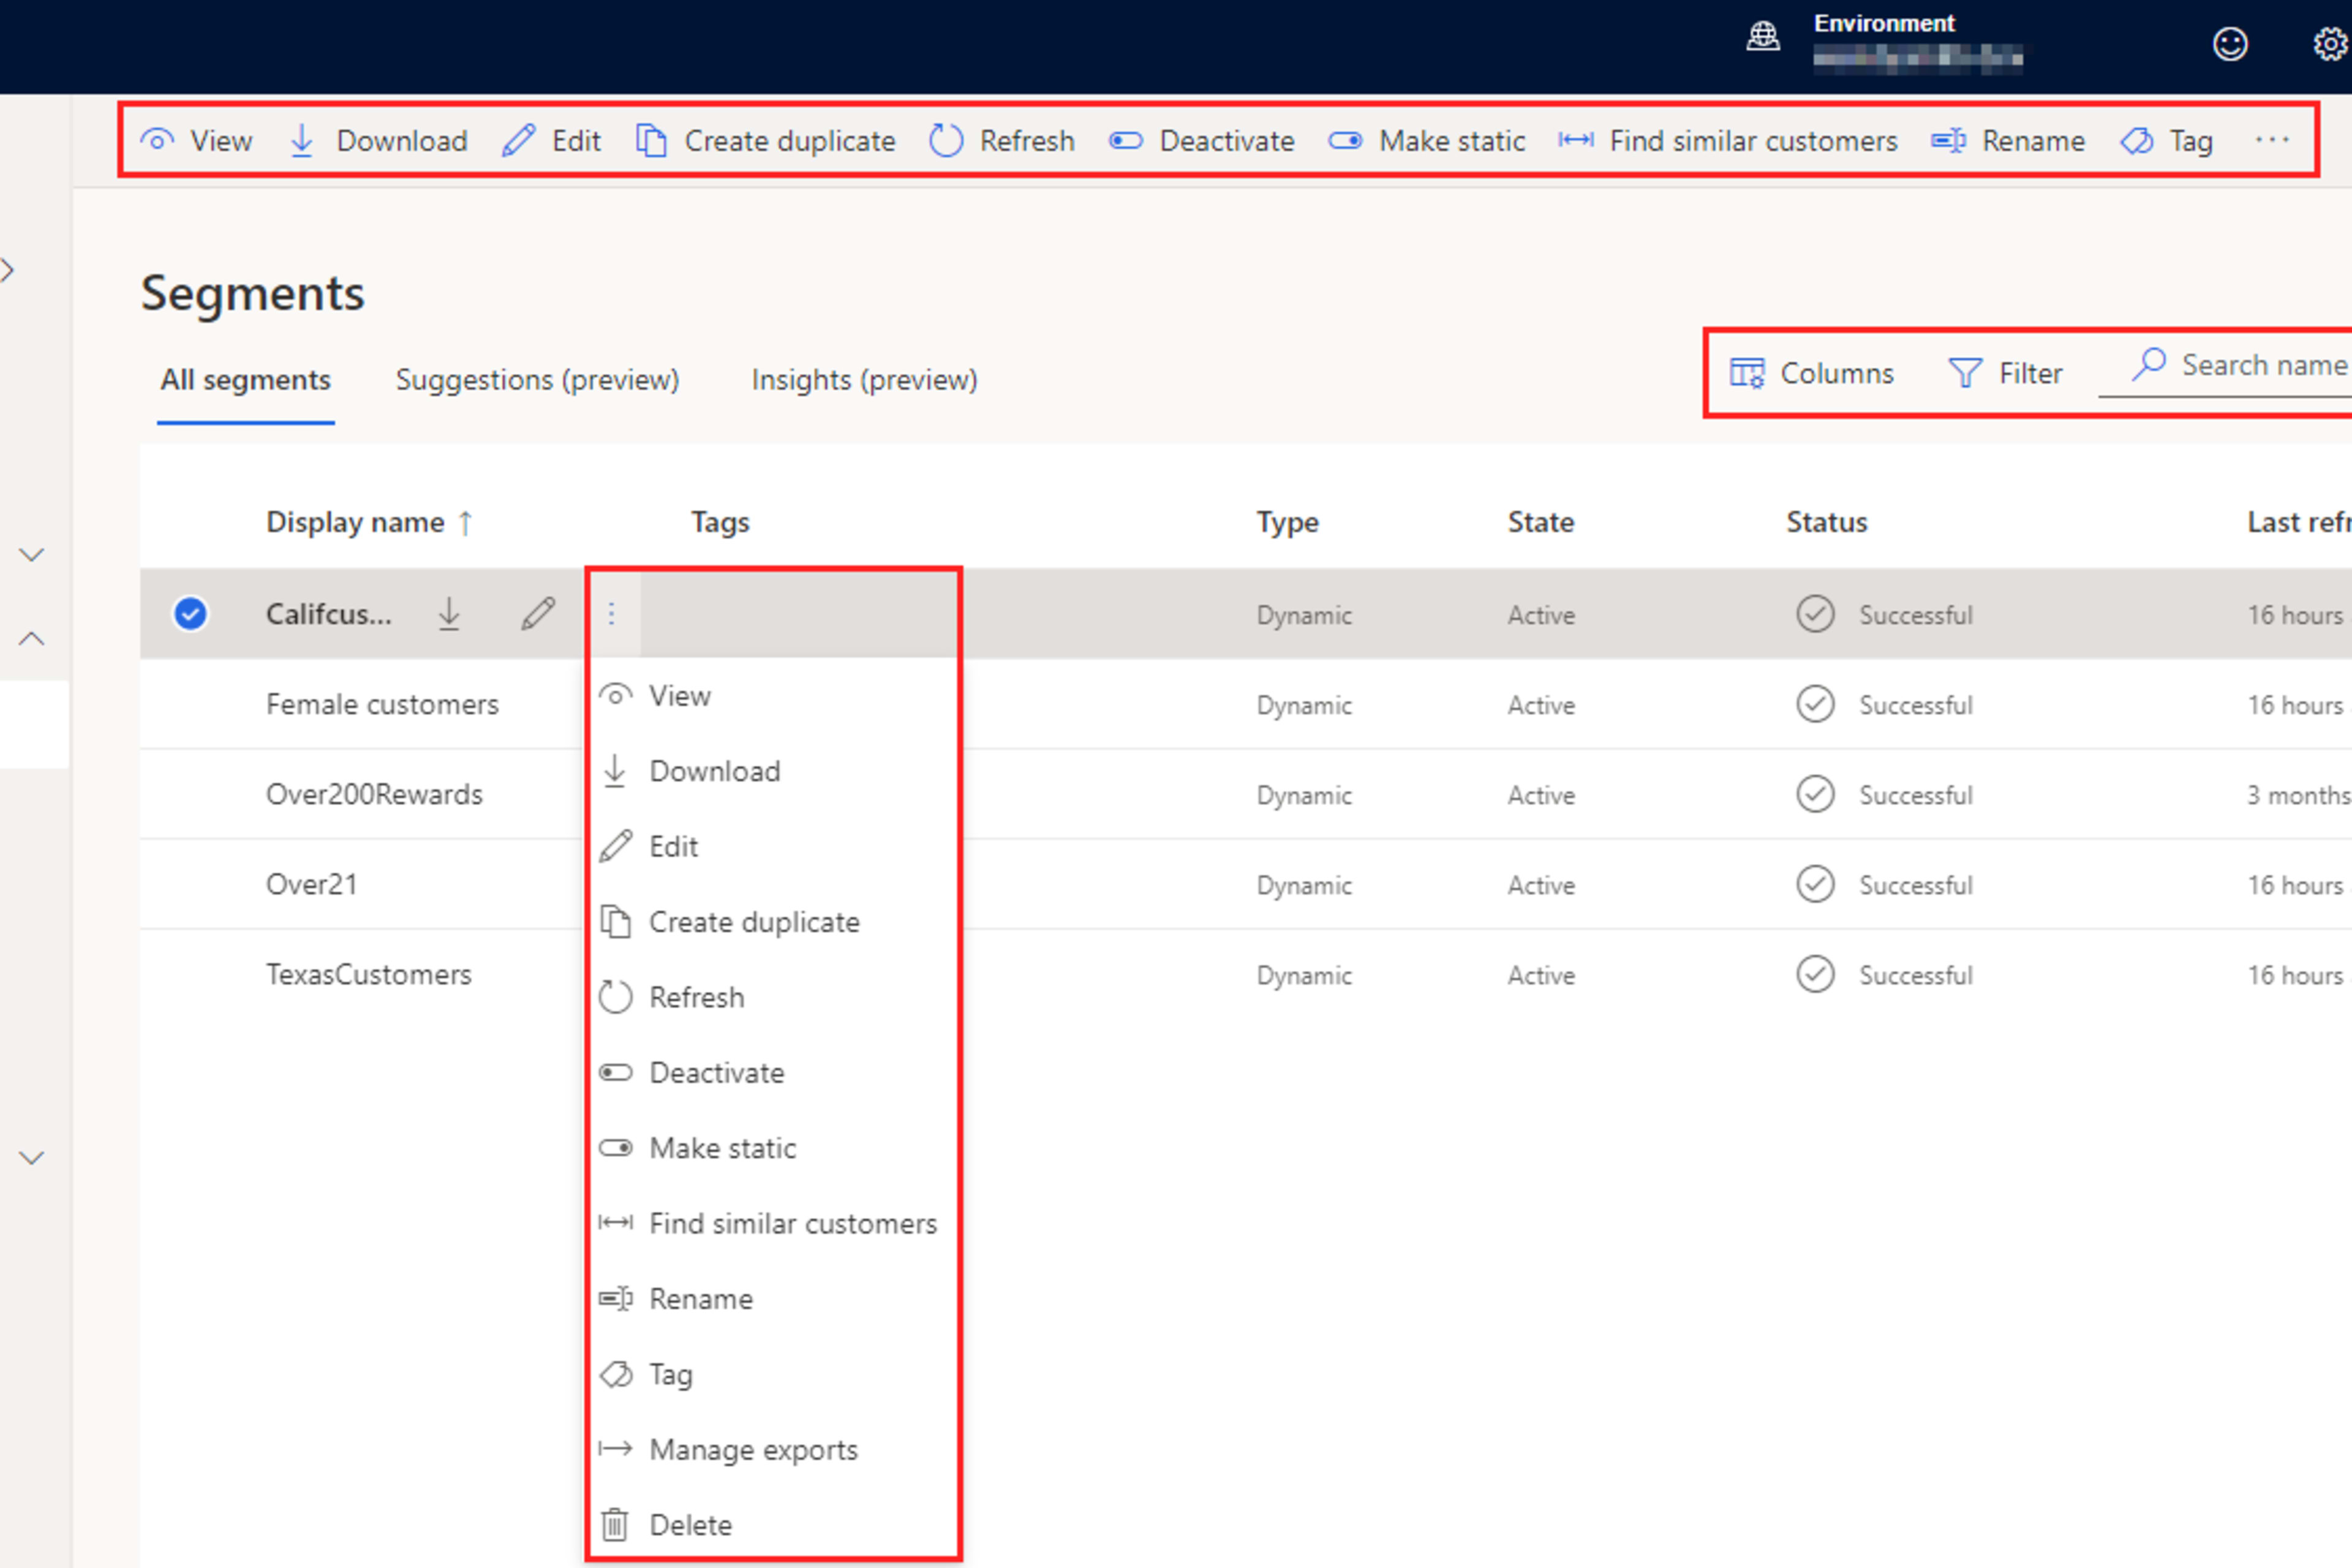Click Make static in the top command bar
2352x1568 pixels.
click(1427, 141)
